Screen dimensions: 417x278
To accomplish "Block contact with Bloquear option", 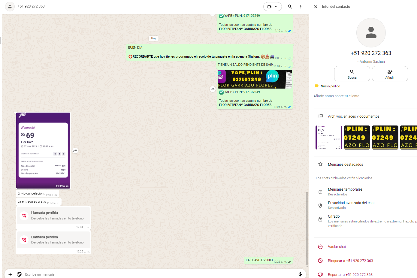I will click(350, 261).
